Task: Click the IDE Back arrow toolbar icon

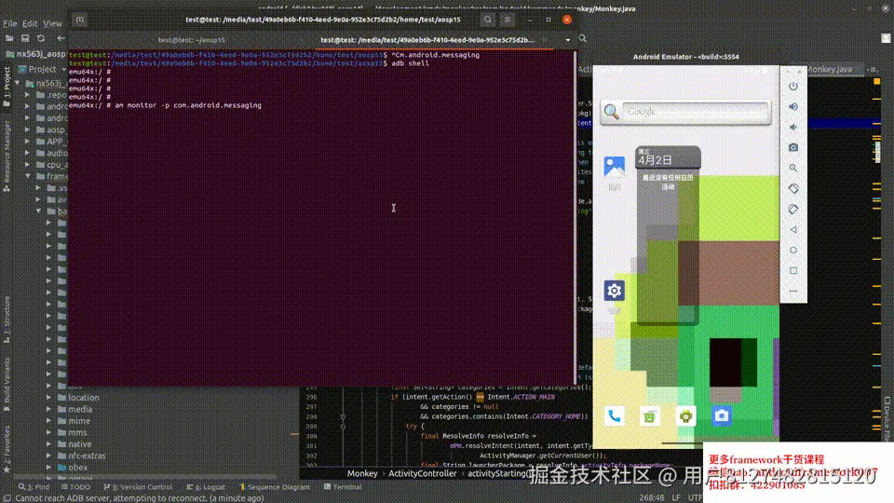Action: click(61, 38)
